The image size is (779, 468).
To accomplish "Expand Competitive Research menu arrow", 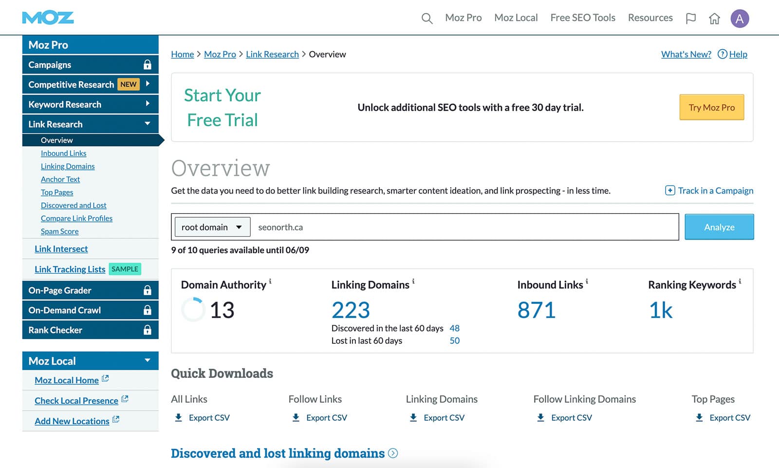I will click(x=148, y=84).
